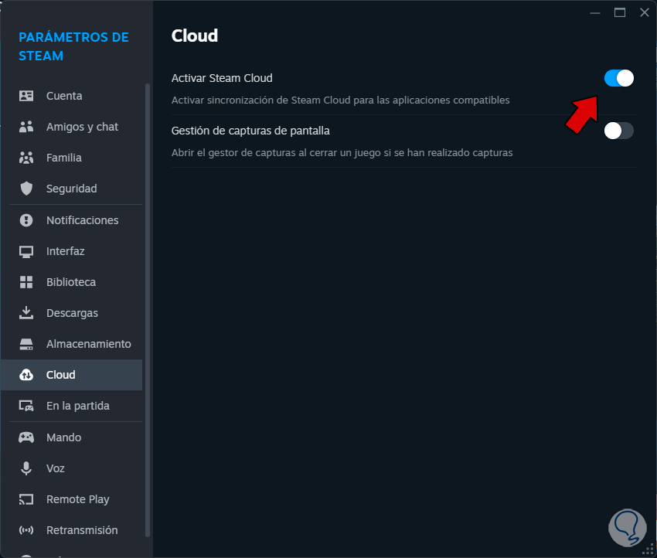Click the Biblioteca grid icon
Viewport: 657px width, 558px height.
(26, 282)
